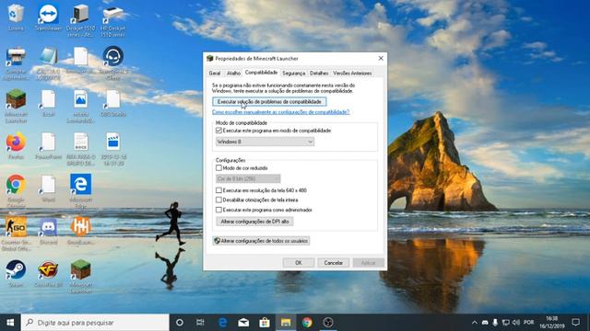Screen dimensions: 590x331
Task: Open the volume control in system tray
Action: pos(516,323)
